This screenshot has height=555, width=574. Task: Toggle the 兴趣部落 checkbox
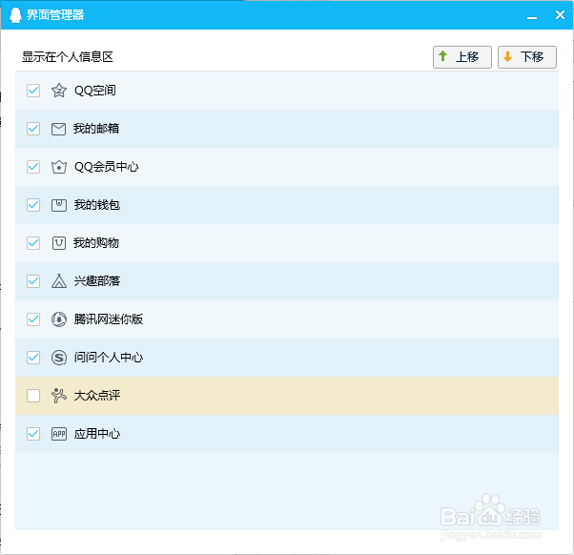33,280
